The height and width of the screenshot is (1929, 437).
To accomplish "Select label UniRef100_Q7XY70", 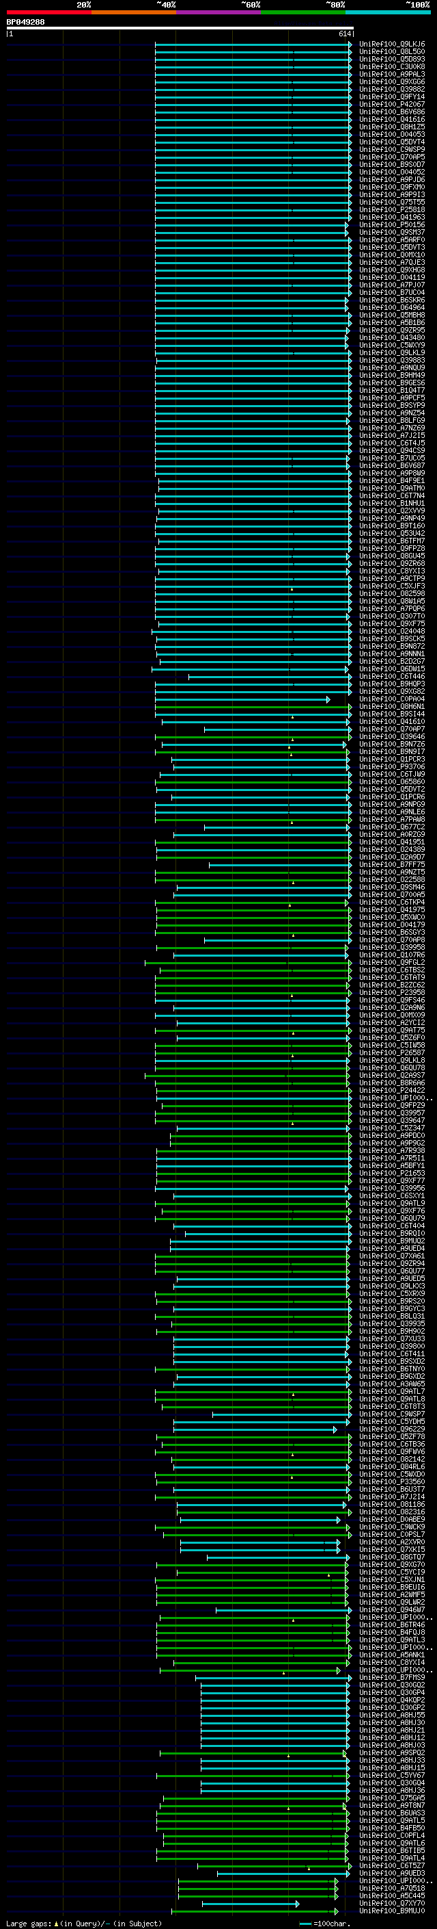I will point(392,1904).
